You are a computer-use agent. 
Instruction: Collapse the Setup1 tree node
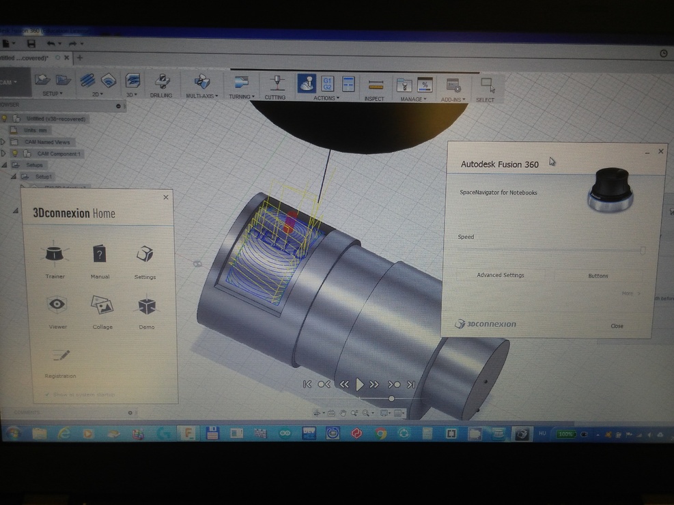click(14, 177)
